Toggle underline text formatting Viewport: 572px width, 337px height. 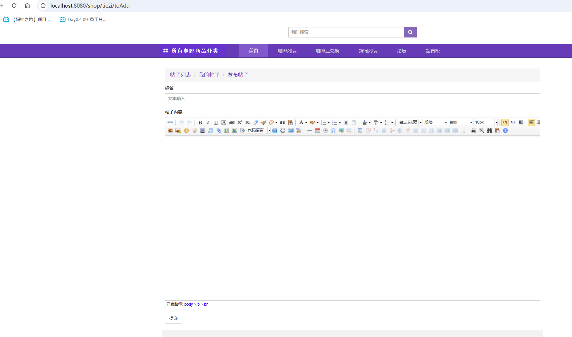[216, 122]
